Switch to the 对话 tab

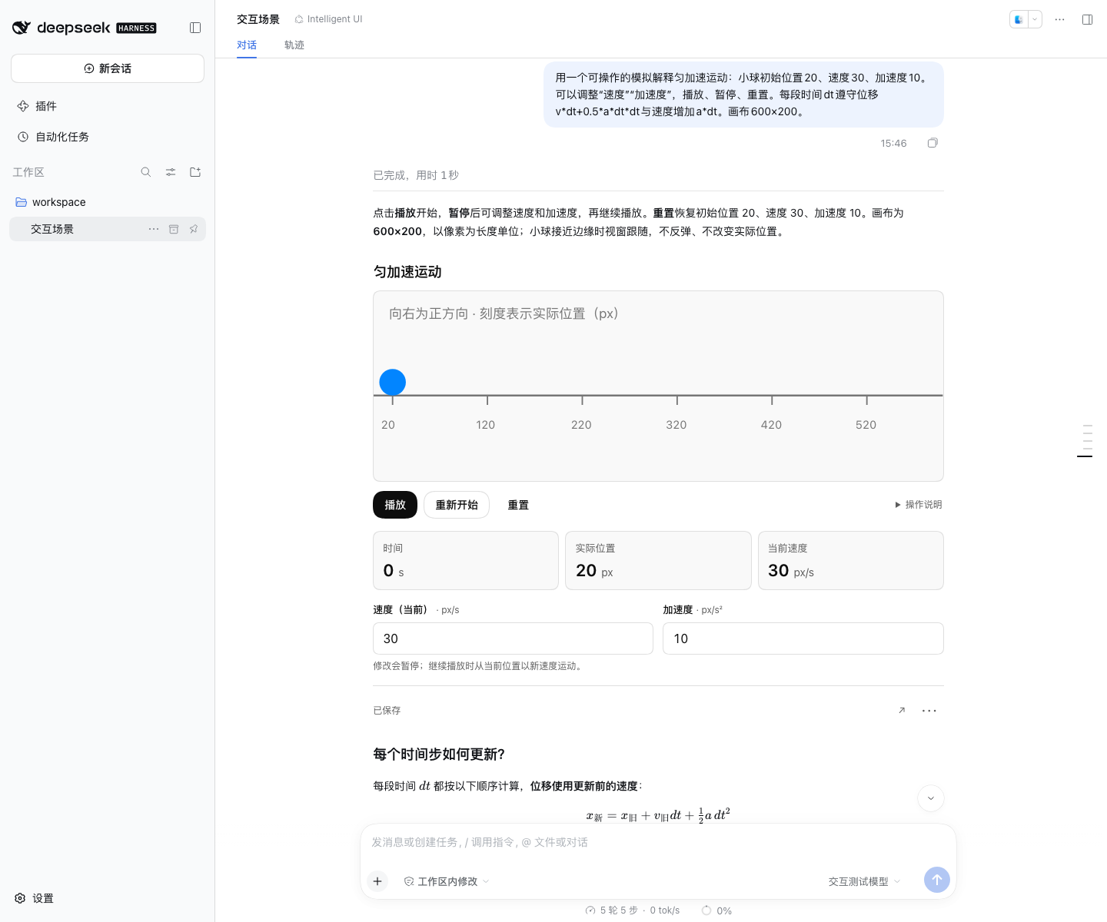tap(247, 45)
